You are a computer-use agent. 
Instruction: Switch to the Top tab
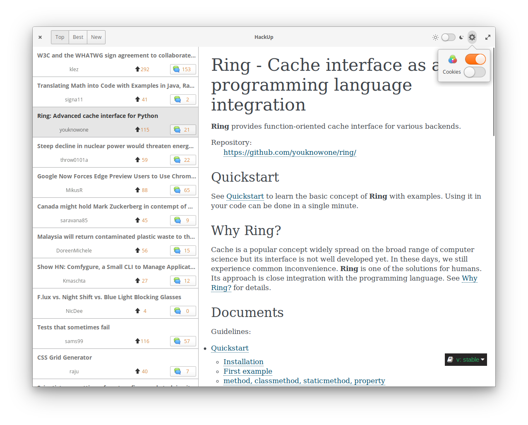tap(60, 37)
